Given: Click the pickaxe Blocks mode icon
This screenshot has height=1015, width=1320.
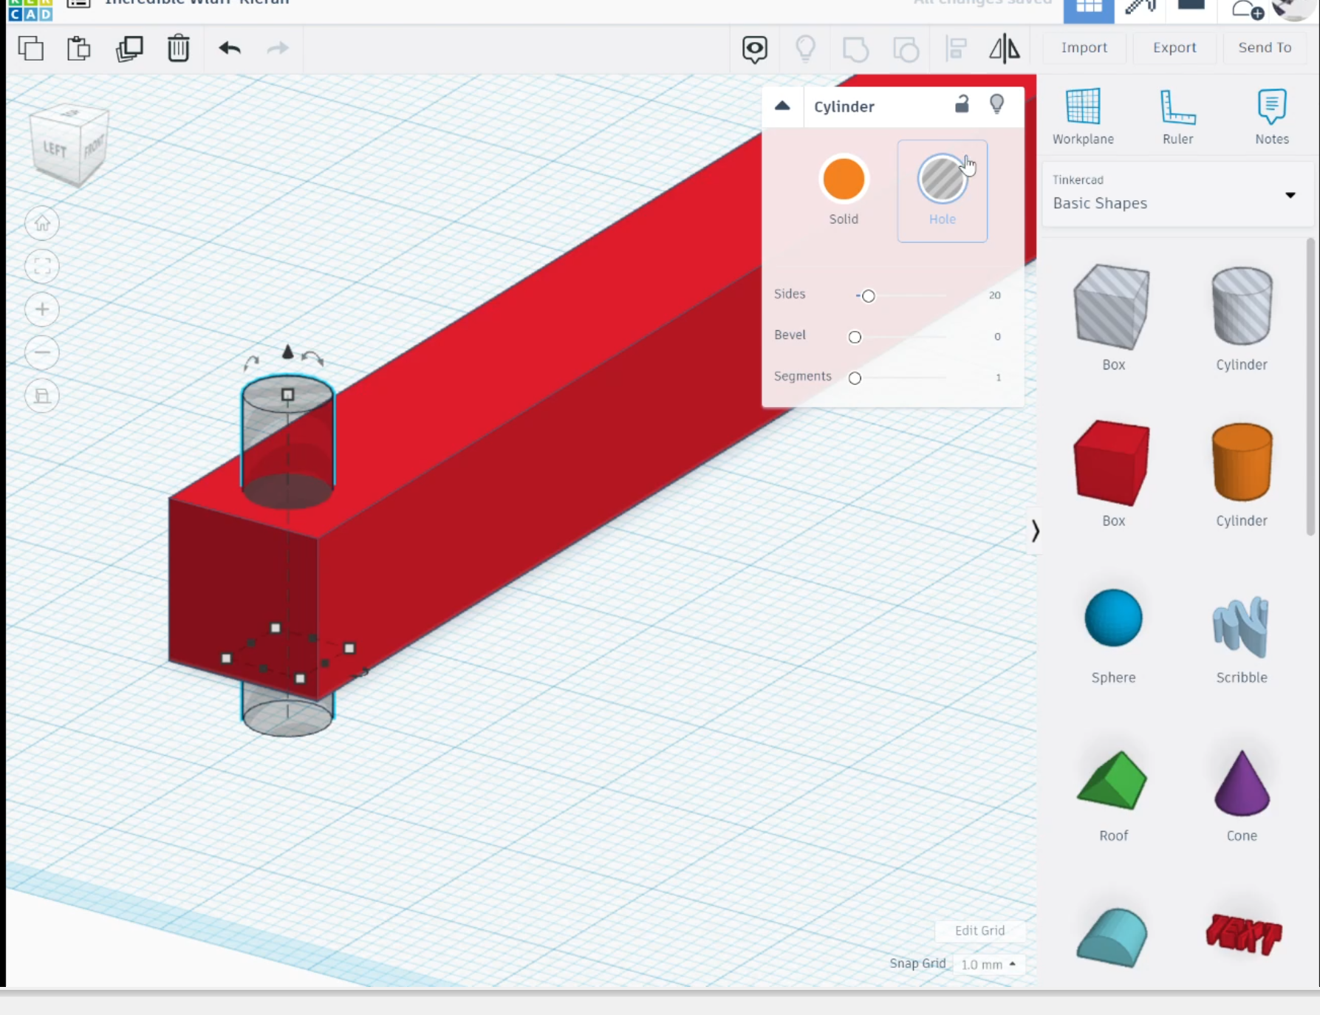Looking at the screenshot, I should point(1140,8).
